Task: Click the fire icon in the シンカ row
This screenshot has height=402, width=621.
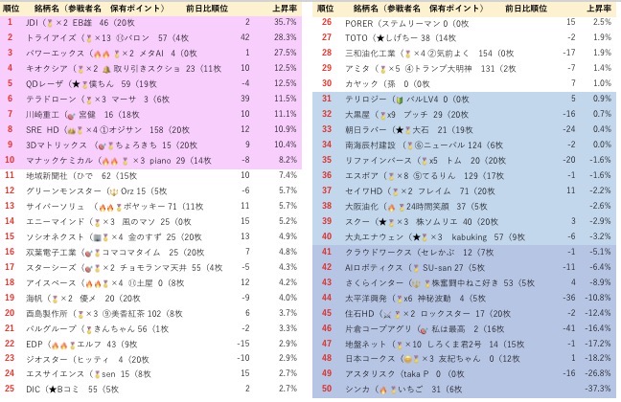Action: coord(382,390)
